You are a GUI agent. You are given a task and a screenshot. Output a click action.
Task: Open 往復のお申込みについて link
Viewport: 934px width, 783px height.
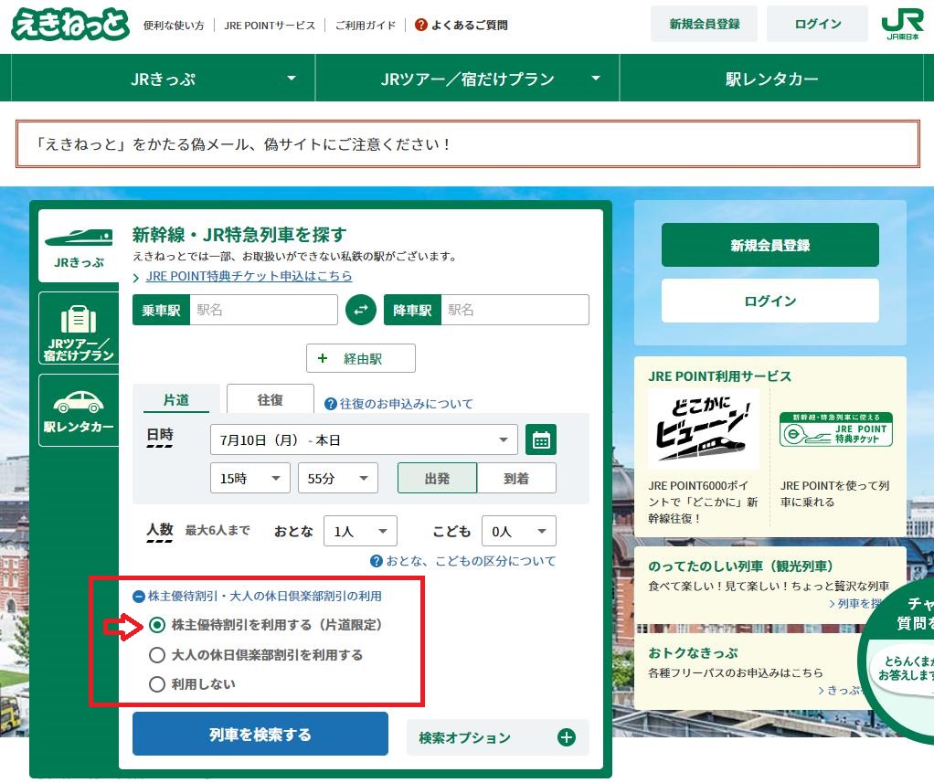(407, 405)
